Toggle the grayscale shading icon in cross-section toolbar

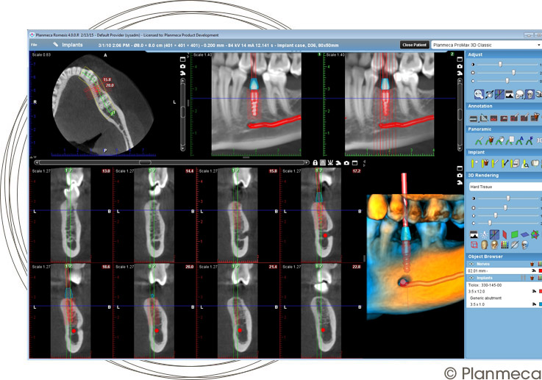pos(323,162)
